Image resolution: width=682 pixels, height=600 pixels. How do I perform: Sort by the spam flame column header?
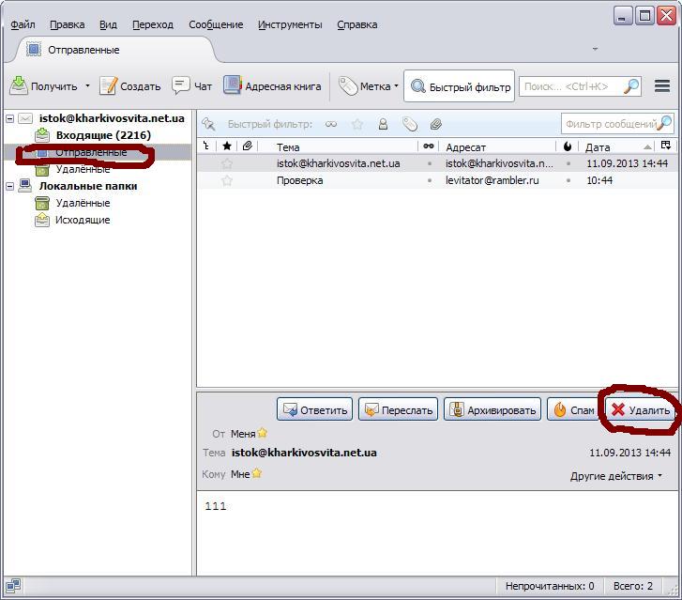[568, 146]
